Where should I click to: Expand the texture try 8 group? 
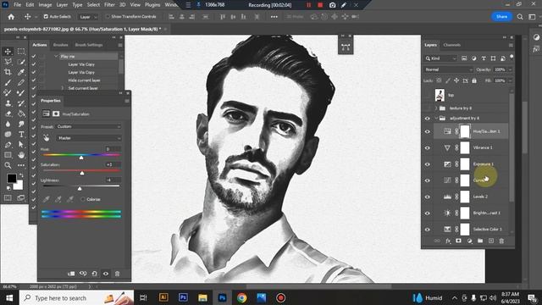click(x=436, y=108)
